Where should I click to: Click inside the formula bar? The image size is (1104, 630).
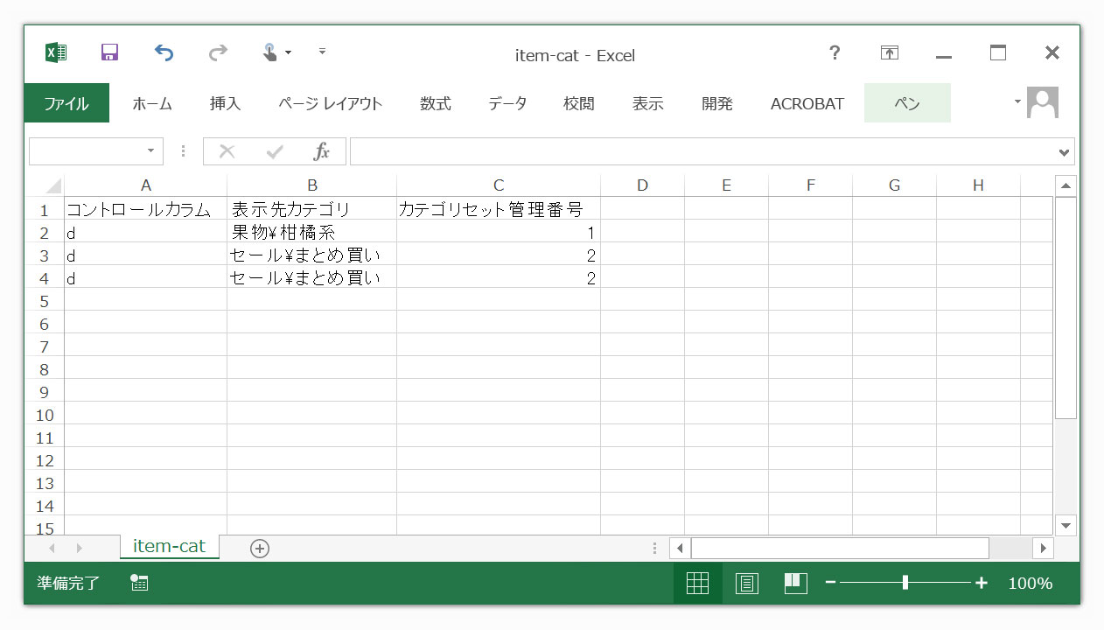tap(702, 151)
